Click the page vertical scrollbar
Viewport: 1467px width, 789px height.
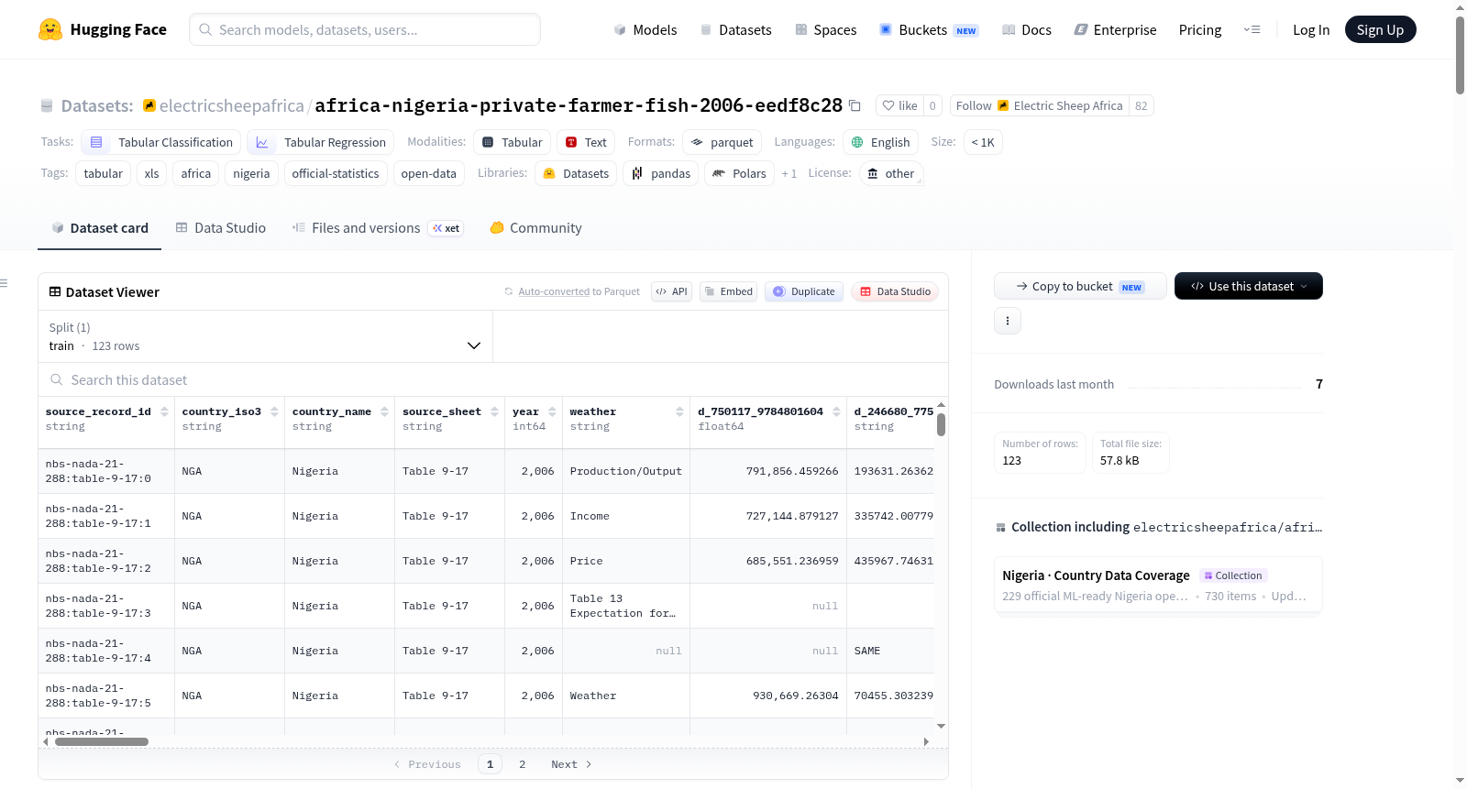click(x=1460, y=55)
